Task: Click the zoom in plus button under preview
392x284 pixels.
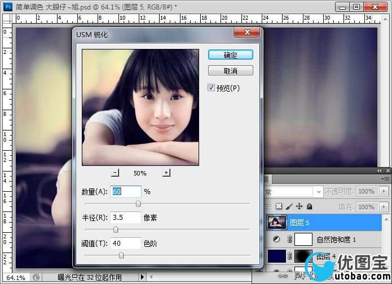Action: point(166,173)
